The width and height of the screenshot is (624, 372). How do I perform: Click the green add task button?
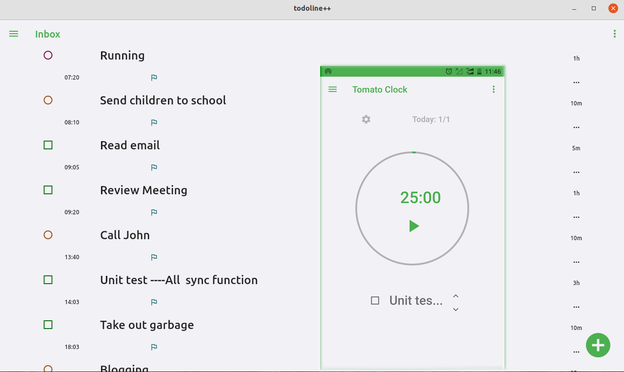pyautogui.click(x=598, y=345)
